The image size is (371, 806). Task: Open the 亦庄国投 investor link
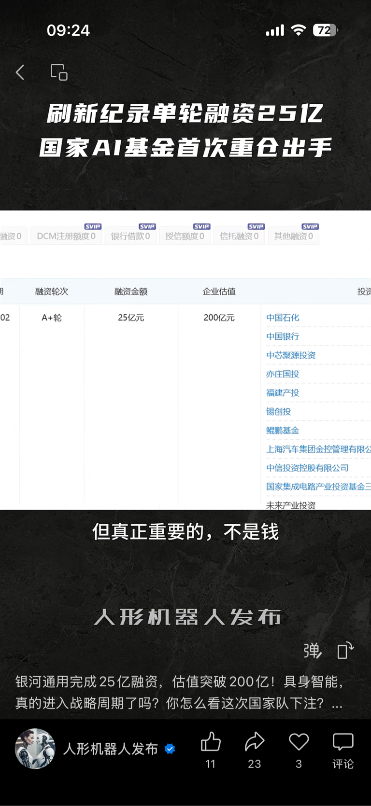tap(283, 374)
